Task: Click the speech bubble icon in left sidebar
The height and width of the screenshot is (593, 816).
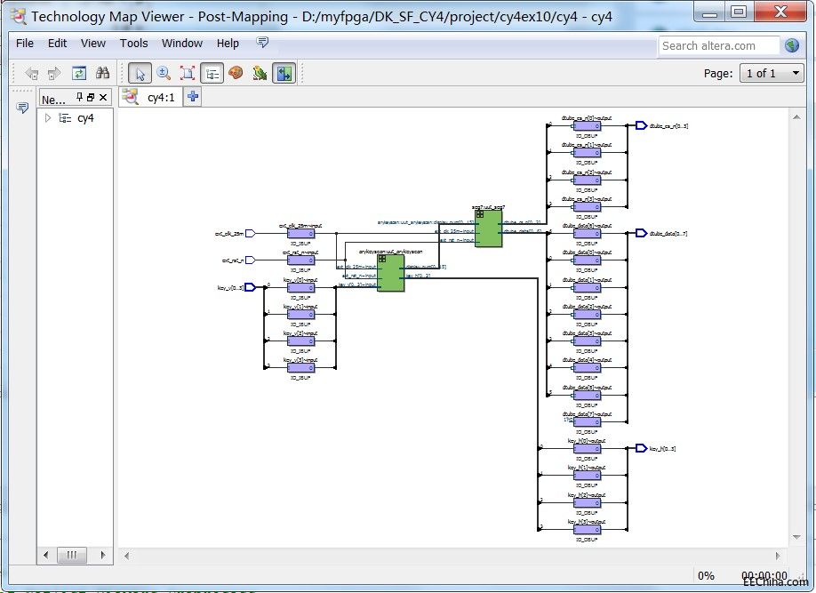Action: coord(22,108)
